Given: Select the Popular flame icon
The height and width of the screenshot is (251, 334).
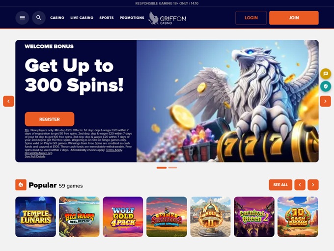Looking at the screenshot, I should [21, 185].
